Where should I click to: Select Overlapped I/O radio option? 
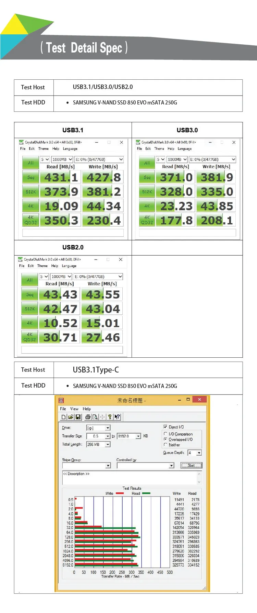coord(166,439)
